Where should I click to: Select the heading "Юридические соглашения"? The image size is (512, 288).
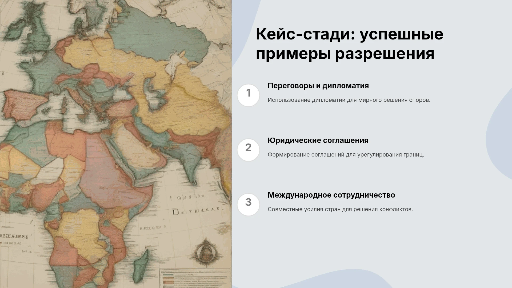(x=318, y=141)
